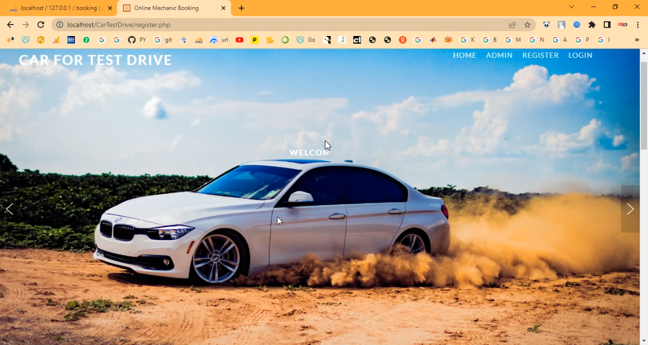
Task: Click the panda extension icon
Action: click(x=546, y=25)
